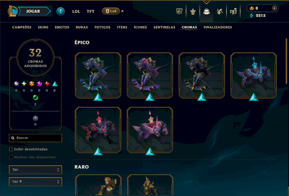Click the chroma list vertical scrollbar
Screen dimensions: 289x196
pos(286,61)
